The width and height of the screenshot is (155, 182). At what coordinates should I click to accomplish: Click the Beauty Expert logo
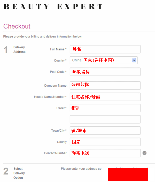53,6
